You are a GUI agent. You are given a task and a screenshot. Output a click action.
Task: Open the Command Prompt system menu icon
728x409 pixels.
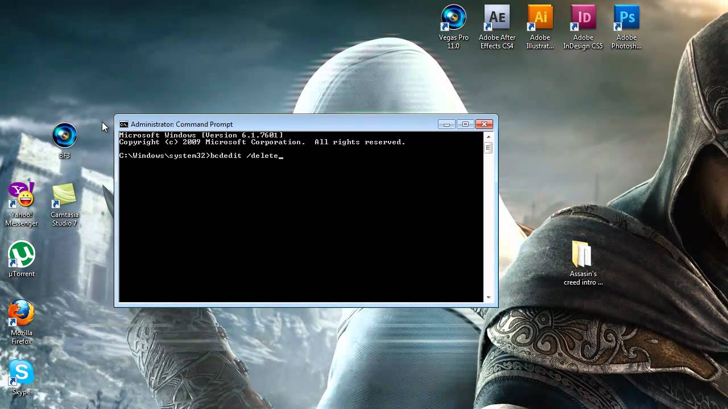click(123, 124)
